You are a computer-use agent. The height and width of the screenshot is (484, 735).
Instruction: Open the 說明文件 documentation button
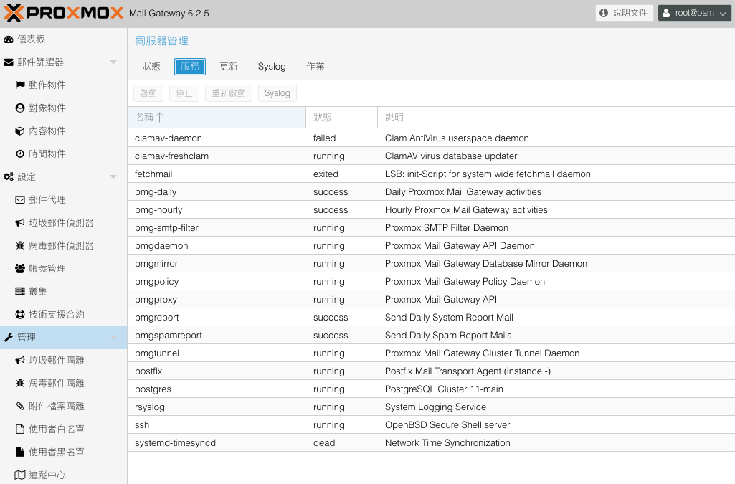625,13
